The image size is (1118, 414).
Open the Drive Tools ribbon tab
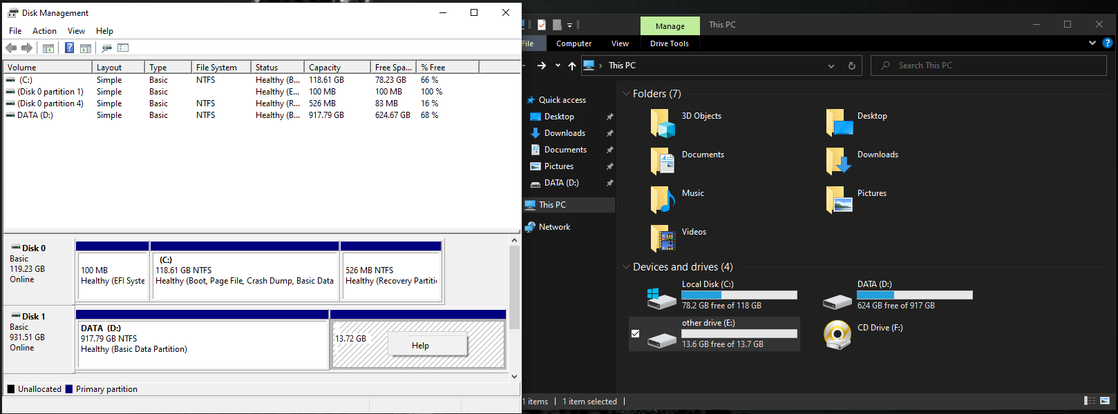(669, 43)
